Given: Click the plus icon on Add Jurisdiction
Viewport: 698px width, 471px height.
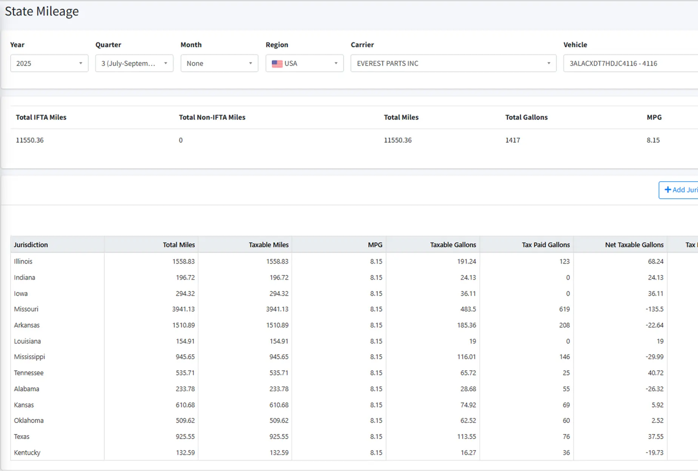Looking at the screenshot, I should tap(667, 190).
